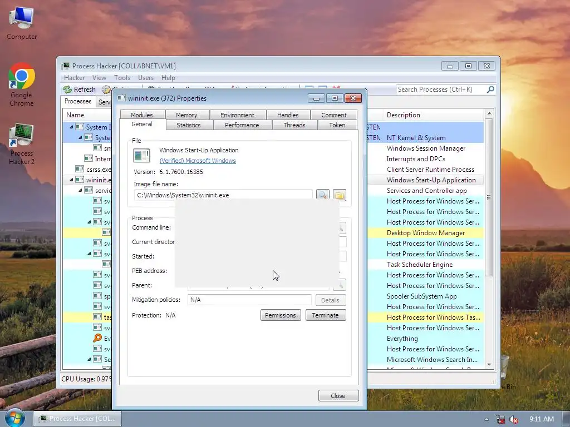
Task: Click the Properties dialog title bar icon
Action: 121,98
